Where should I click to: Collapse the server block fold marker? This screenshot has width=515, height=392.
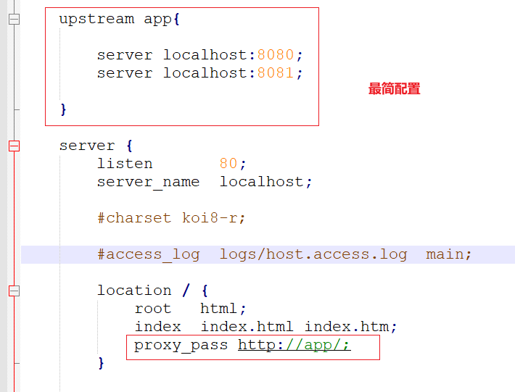(x=14, y=146)
